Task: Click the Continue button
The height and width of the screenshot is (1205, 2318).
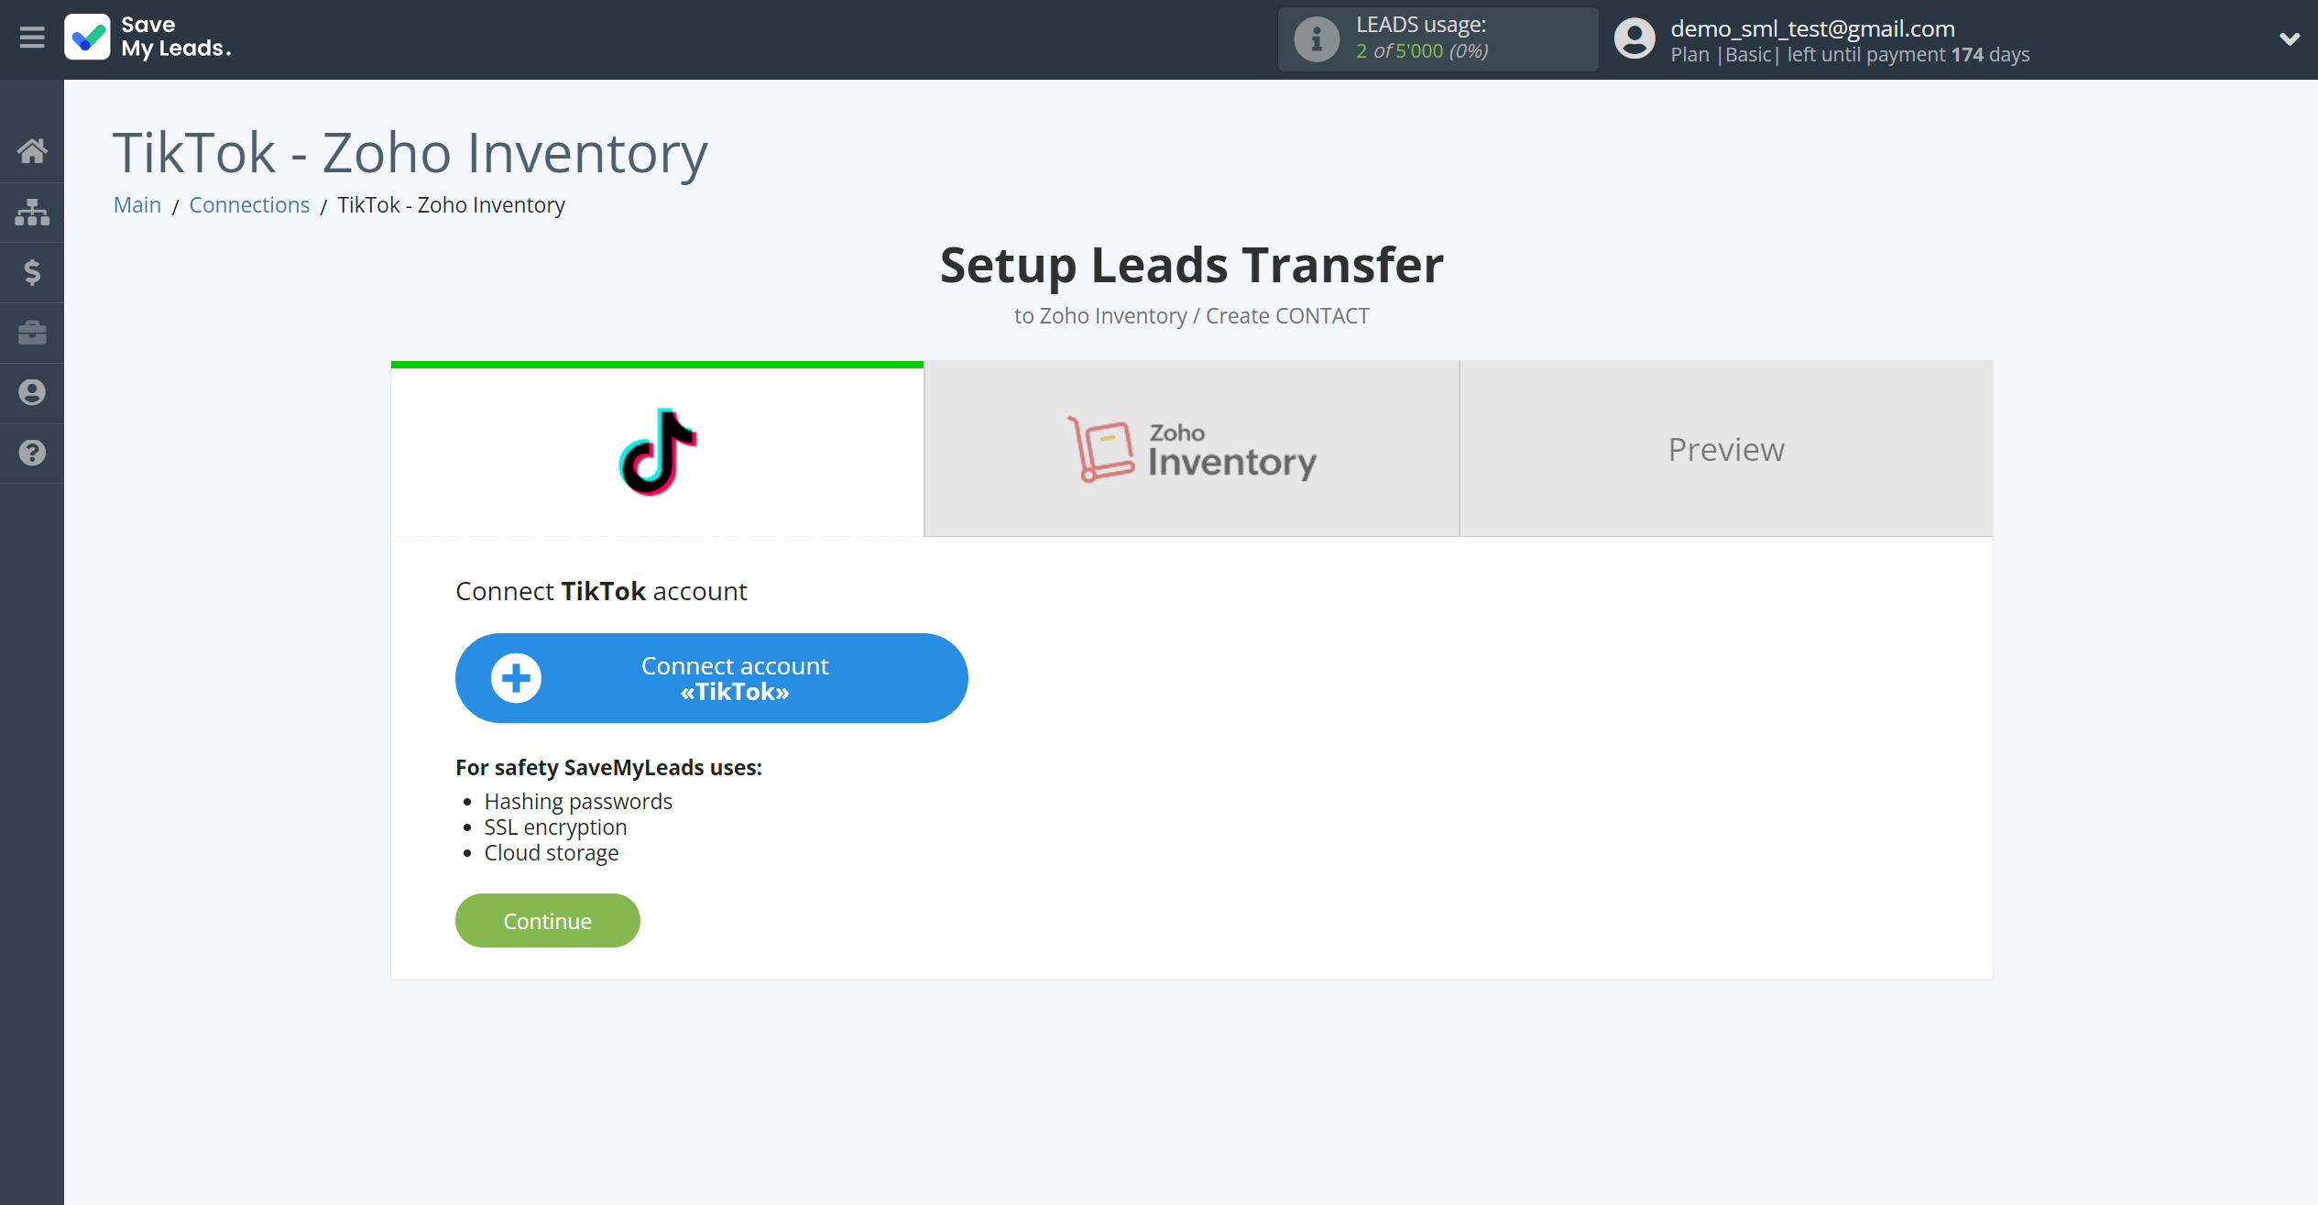Action: click(x=547, y=921)
